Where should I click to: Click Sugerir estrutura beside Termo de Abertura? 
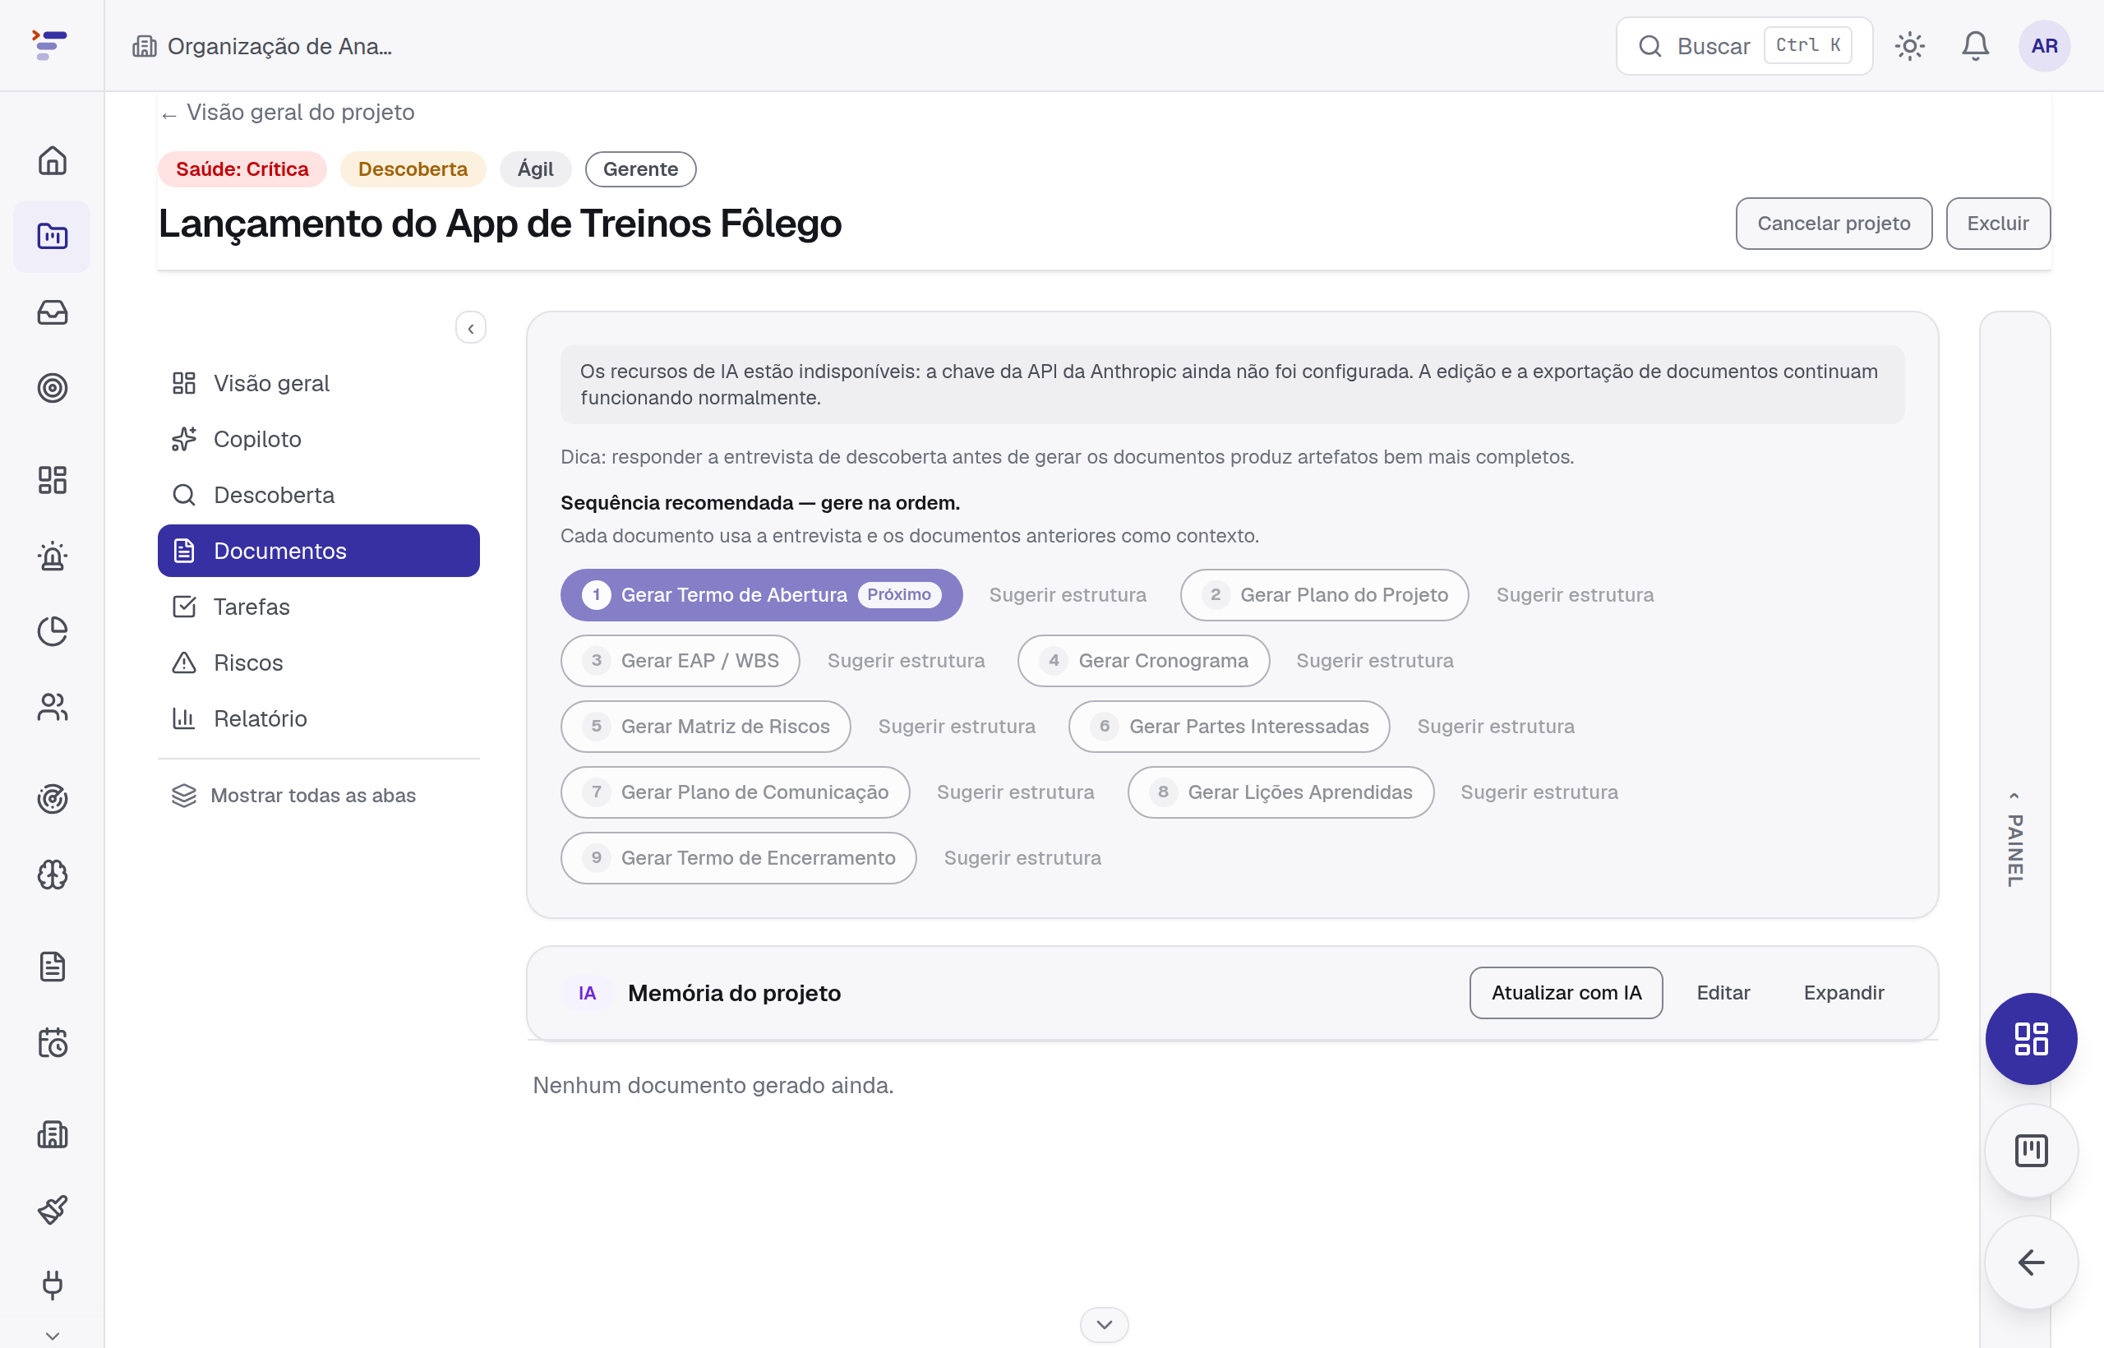click(x=1067, y=595)
